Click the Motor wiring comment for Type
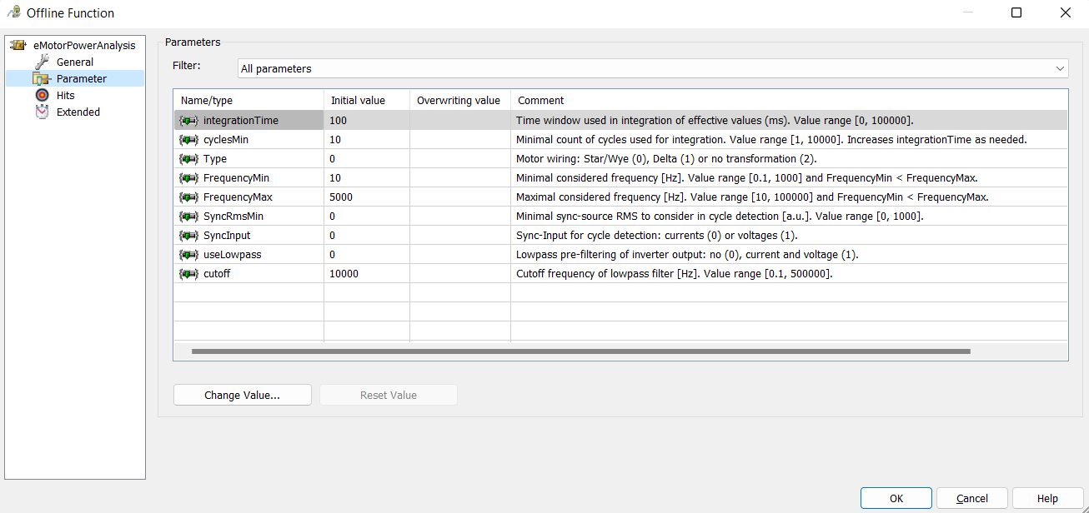The image size is (1089, 513). tap(666, 159)
